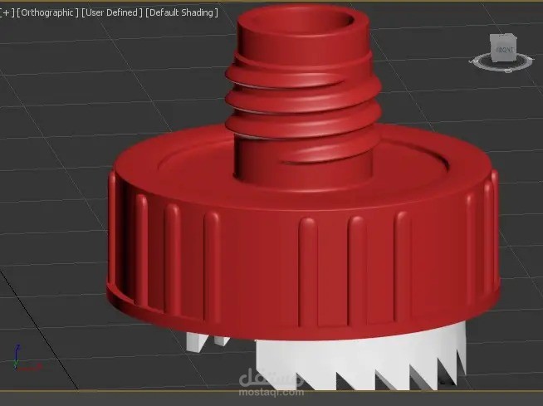Screen dimensions: 543x406
Task: Open the Default Shading viewport menu
Action: pyautogui.click(x=182, y=12)
